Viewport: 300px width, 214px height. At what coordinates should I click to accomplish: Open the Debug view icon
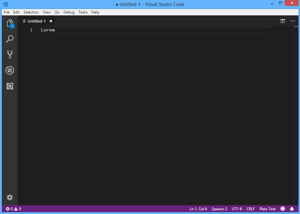click(x=10, y=70)
